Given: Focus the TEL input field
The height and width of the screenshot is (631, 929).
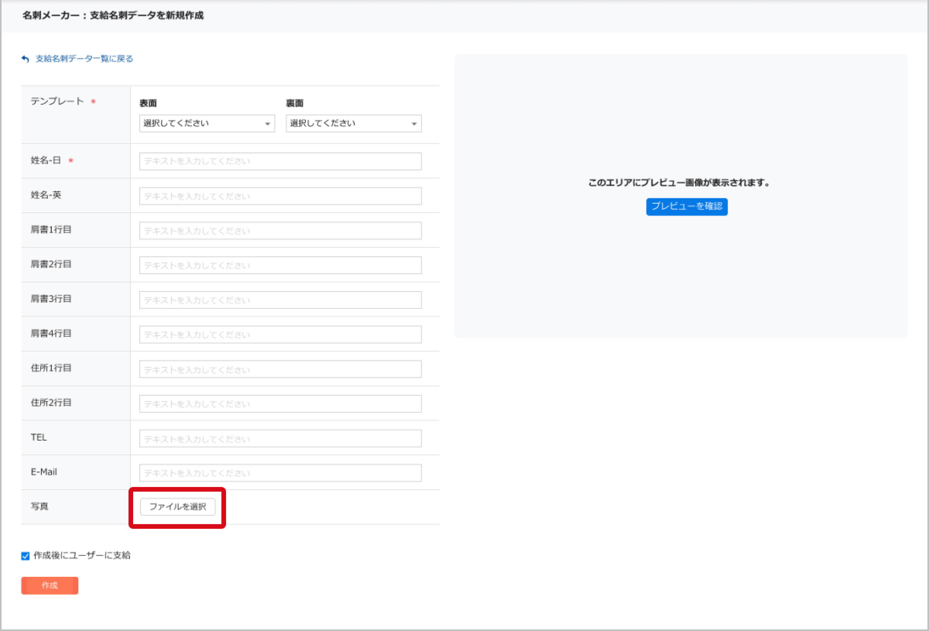Looking at the screenshot, I should pyautogui.click(x=280, y=438).
